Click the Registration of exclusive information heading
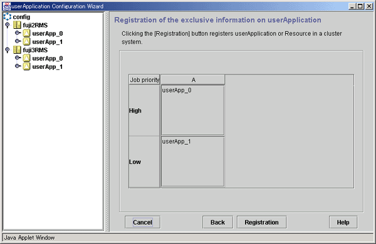The width and height of the screenshot is (376, 244). pyautogui.click(x=217, y=20)
